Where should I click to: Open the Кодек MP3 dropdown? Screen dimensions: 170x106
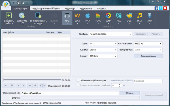103,44
